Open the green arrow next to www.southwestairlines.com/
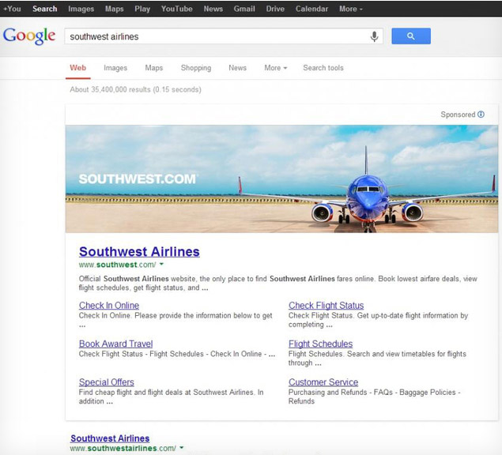Image resolution: width=502 pixels, height=455 pixels. click(x=182, y=448)
